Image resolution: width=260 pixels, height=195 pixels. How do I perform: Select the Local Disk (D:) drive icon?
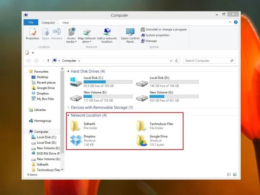(x=142, y=83)
